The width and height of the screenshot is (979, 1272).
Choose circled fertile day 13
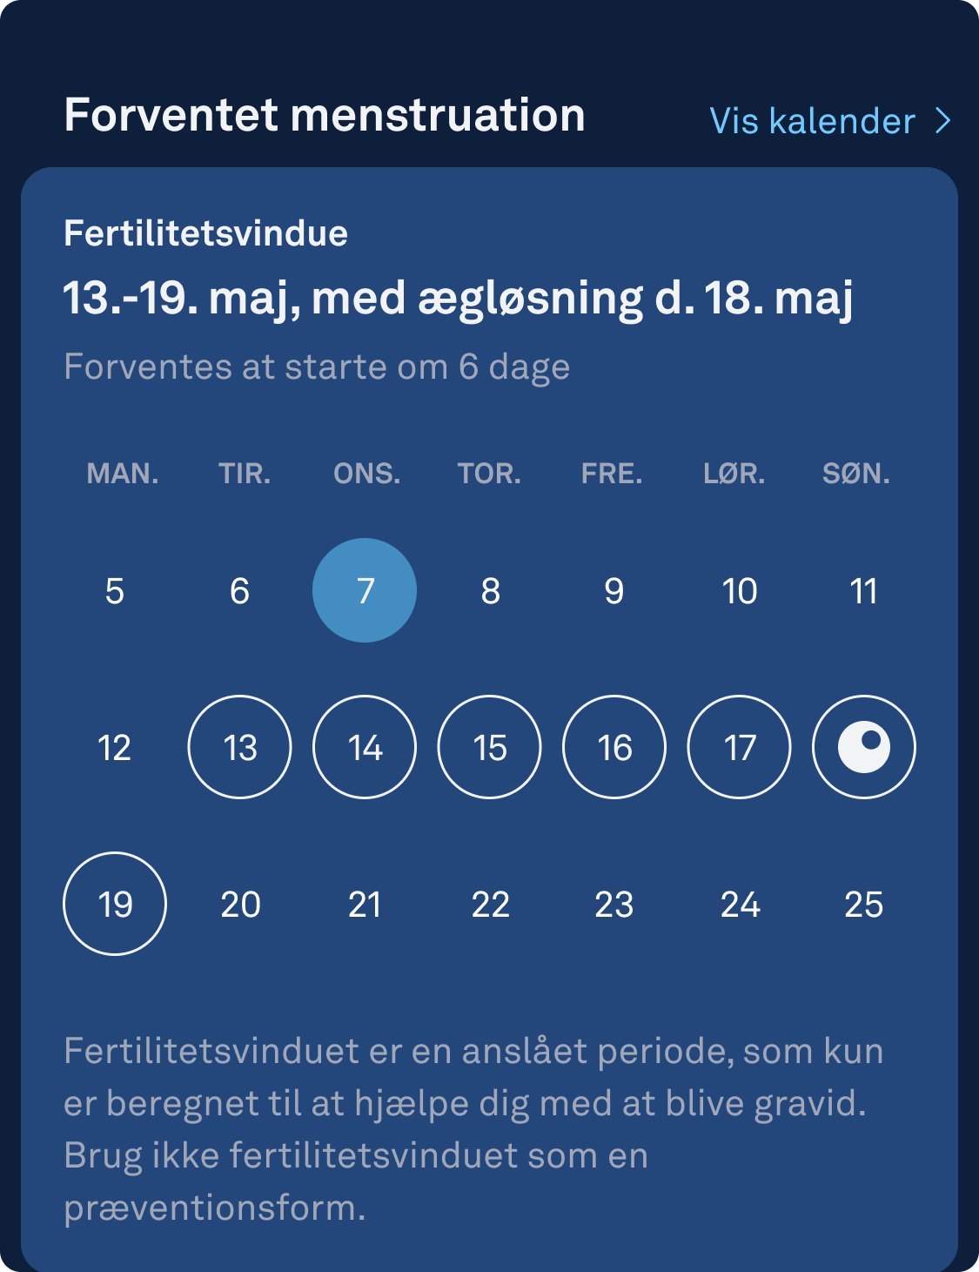coord(240,747)
